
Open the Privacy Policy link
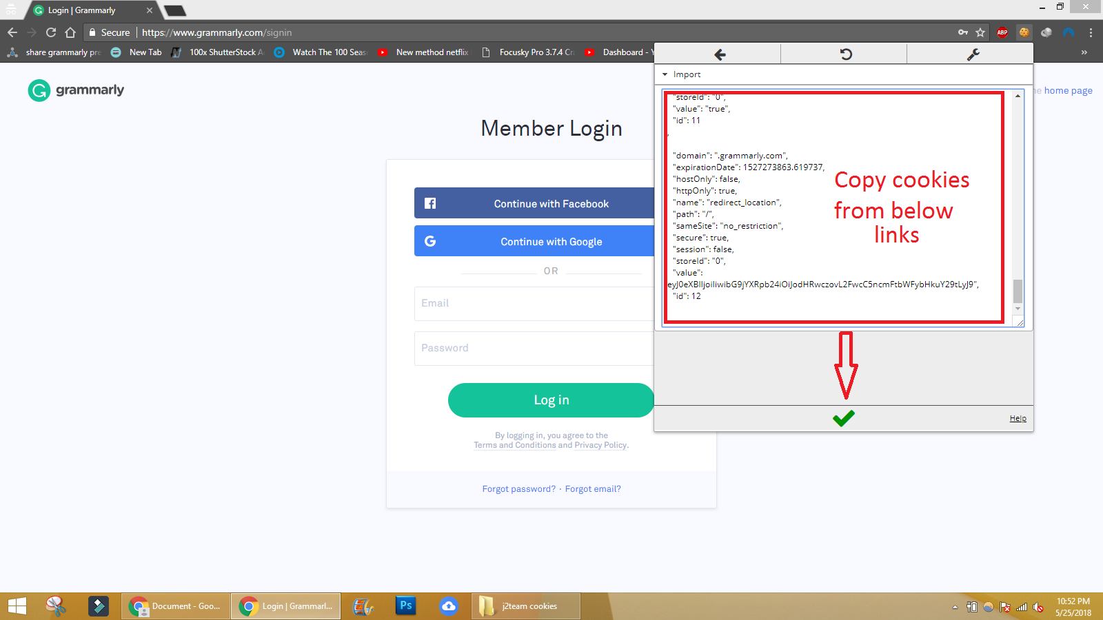coord(600,445)
